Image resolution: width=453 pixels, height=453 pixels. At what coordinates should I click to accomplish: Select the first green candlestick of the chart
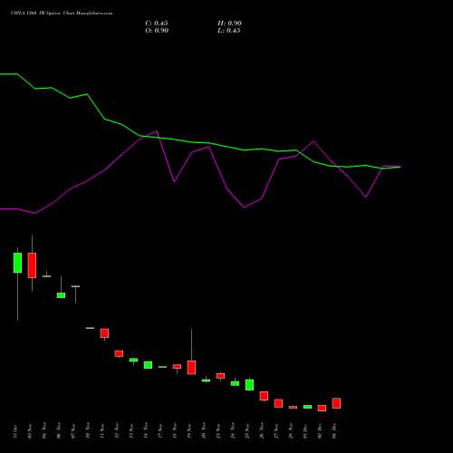coord(17,263)
